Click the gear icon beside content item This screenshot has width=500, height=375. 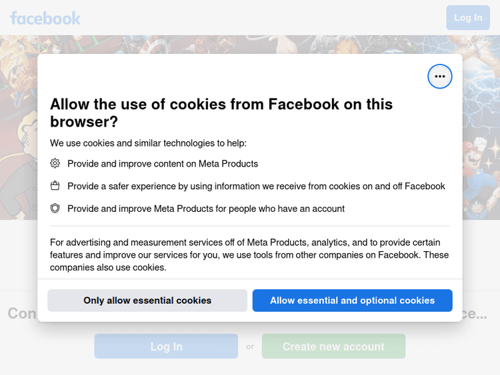[x=55, y=163]
